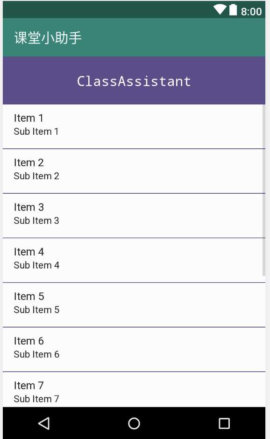The image size is (270, 439).
Task: Choose Item 3 from the list
Action: [x=134, y=216]
